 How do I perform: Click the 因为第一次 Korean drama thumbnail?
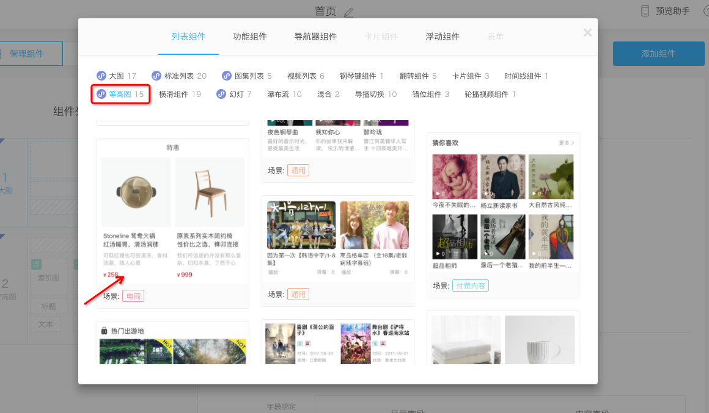coord(301,225)
